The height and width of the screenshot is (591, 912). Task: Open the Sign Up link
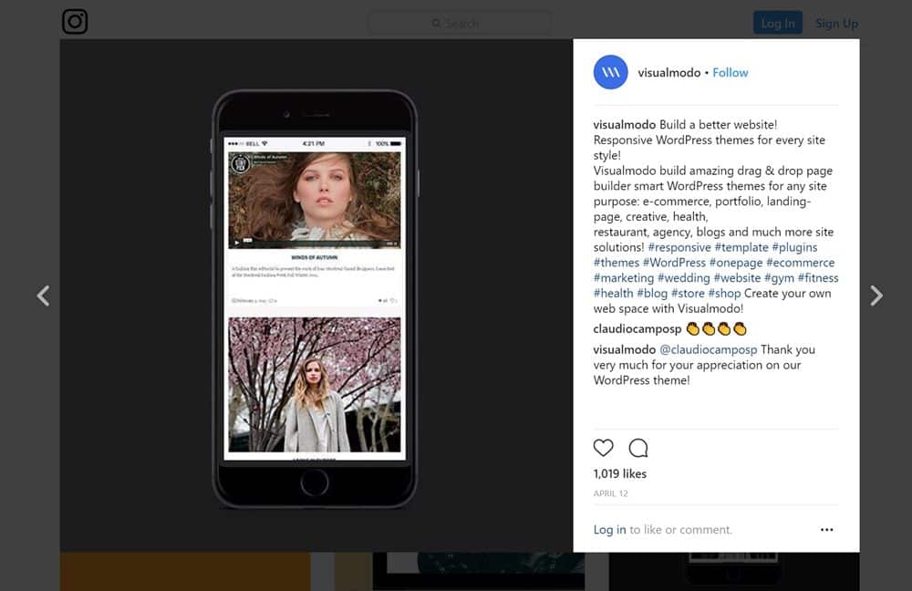(x=836, y=24)
